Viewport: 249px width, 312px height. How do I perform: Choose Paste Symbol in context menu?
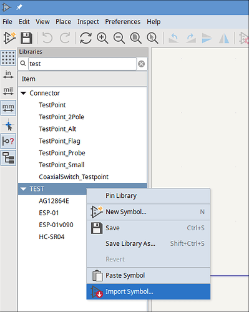[149, 275]
